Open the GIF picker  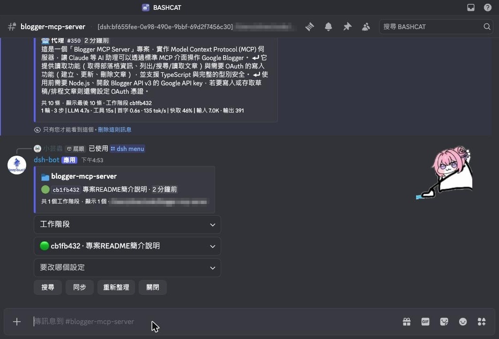coord(425,322)
